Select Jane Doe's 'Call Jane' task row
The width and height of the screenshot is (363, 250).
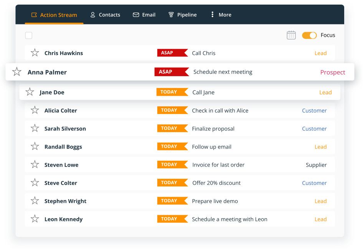(203, 92)
